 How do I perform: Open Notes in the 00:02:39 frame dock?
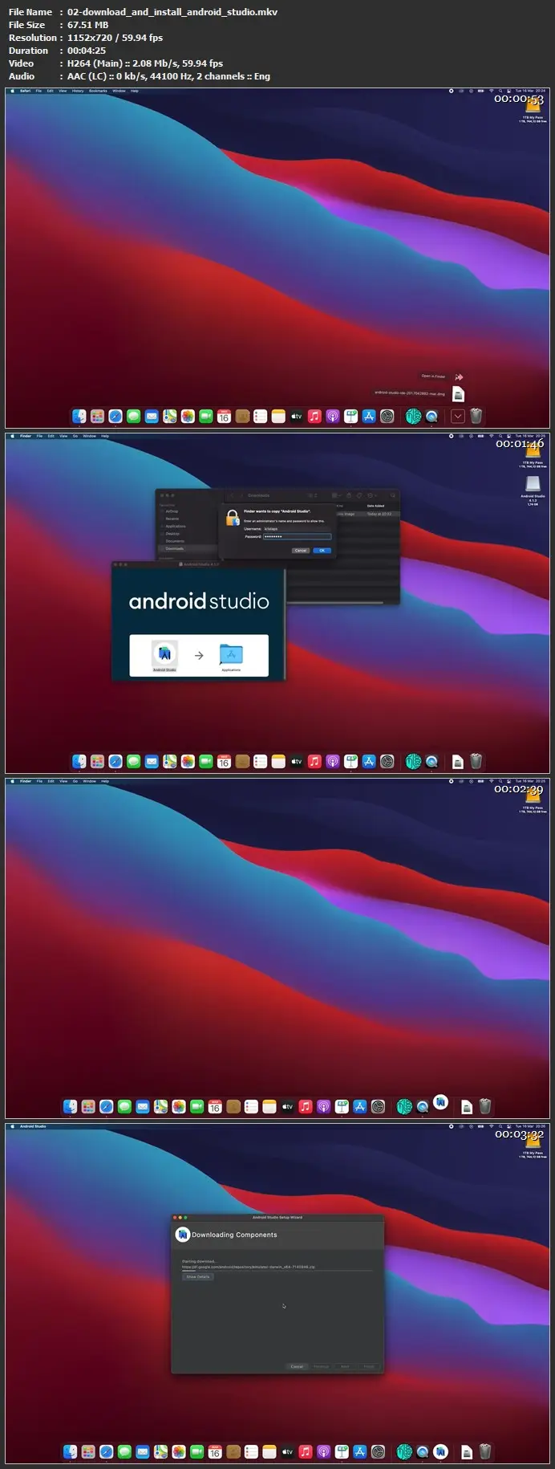(269, 1106)
